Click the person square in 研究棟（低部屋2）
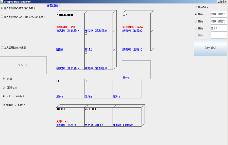The height and width of the screenshot is (145, 228). 86,52
